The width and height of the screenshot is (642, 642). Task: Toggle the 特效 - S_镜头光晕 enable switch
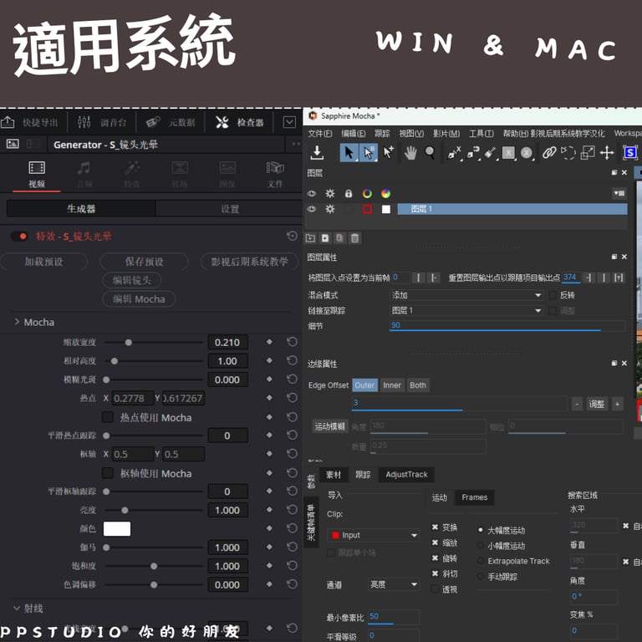click(19, 237)
